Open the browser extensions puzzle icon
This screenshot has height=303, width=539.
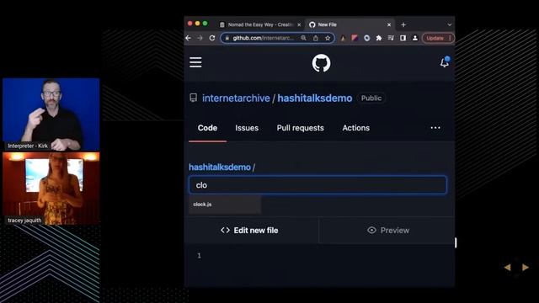click(x=379, y=38)
